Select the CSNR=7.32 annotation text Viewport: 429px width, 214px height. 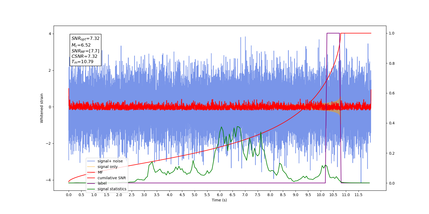click(84, 56)
